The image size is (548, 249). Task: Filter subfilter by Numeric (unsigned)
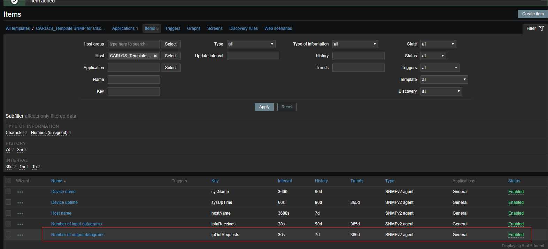[49, 133]
